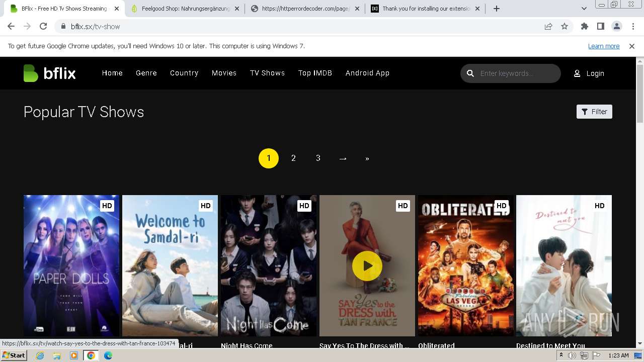Screen dimensions: 644x362
Task: Open the tab search dropdown
Action: (x=584, y=9)
